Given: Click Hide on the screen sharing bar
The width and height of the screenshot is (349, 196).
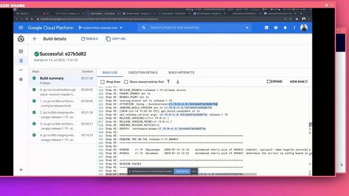Looking at the screenshot, I should 194,171.
